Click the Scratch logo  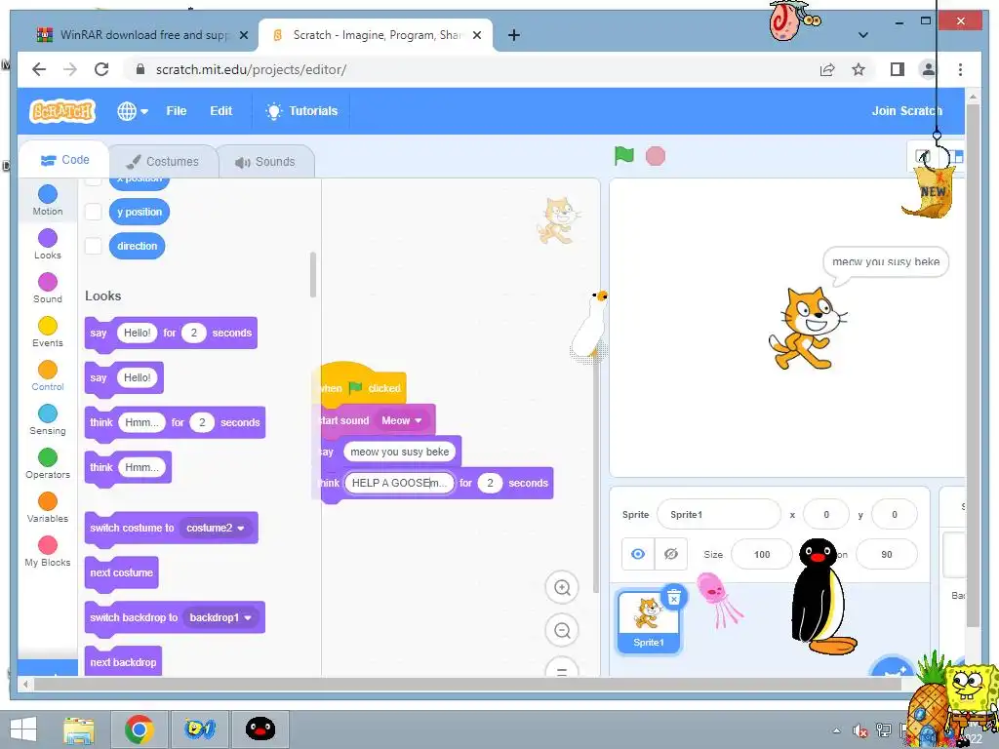coord(62,111)
